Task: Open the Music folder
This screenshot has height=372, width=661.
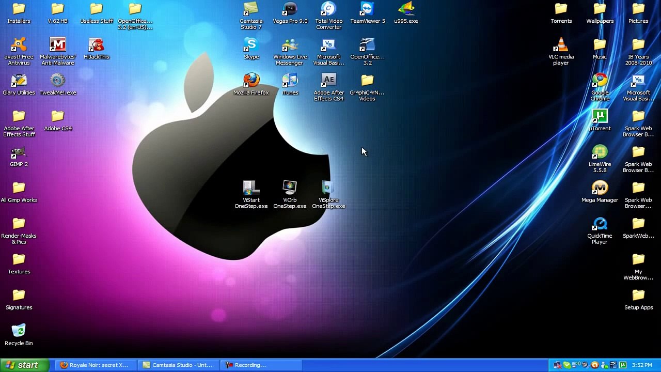Action: point(600,49)
